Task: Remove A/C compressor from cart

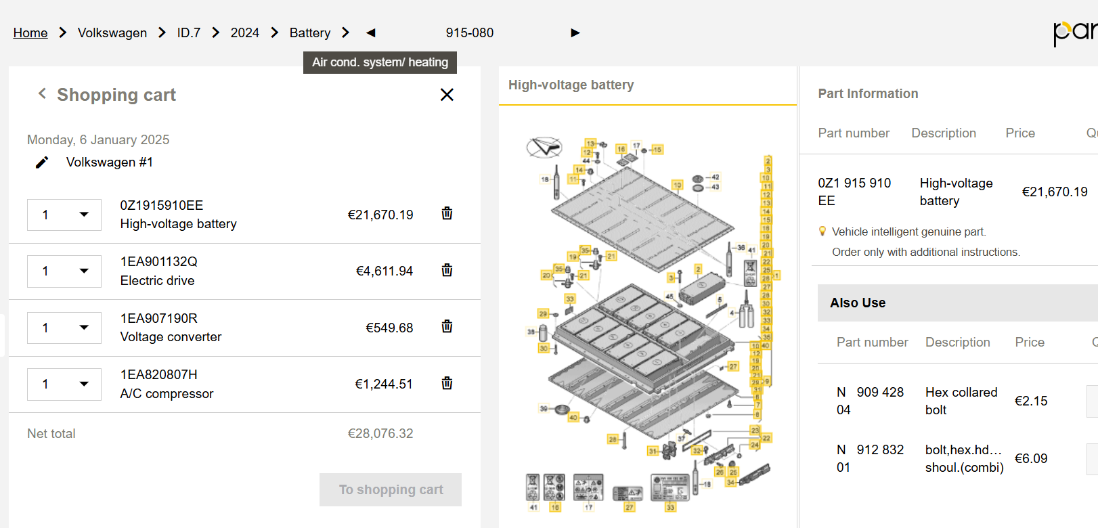Action: tap(447, 383)
